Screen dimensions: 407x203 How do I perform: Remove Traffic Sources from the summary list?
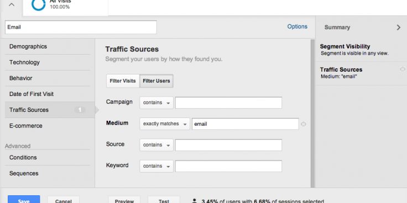click(x=403, y=69)
